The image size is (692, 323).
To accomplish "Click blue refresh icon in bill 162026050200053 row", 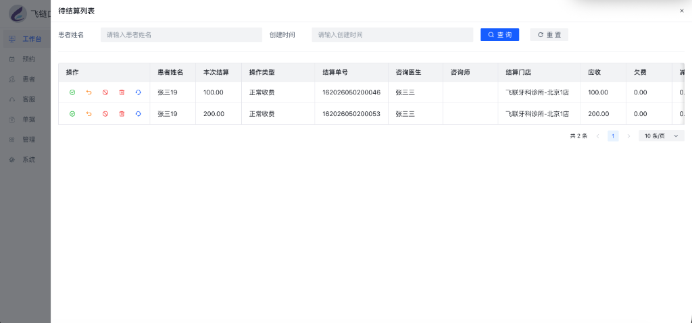I will pyautogui.click(x=138, y=114).
